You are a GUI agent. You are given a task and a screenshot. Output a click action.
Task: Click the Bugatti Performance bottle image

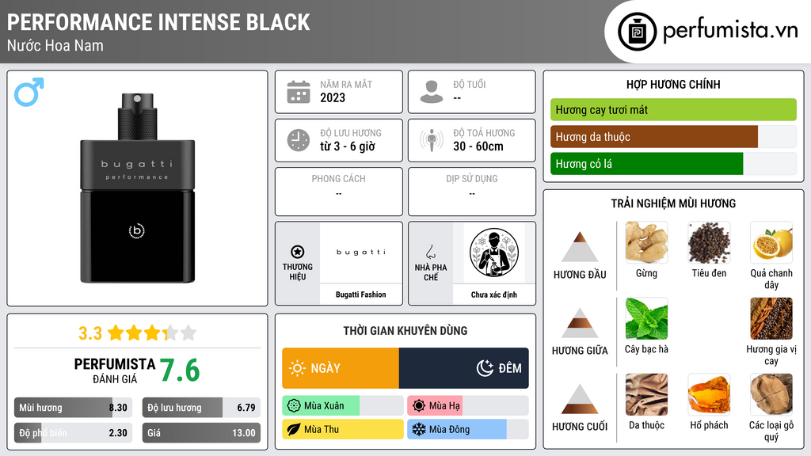tap(138, 188)
